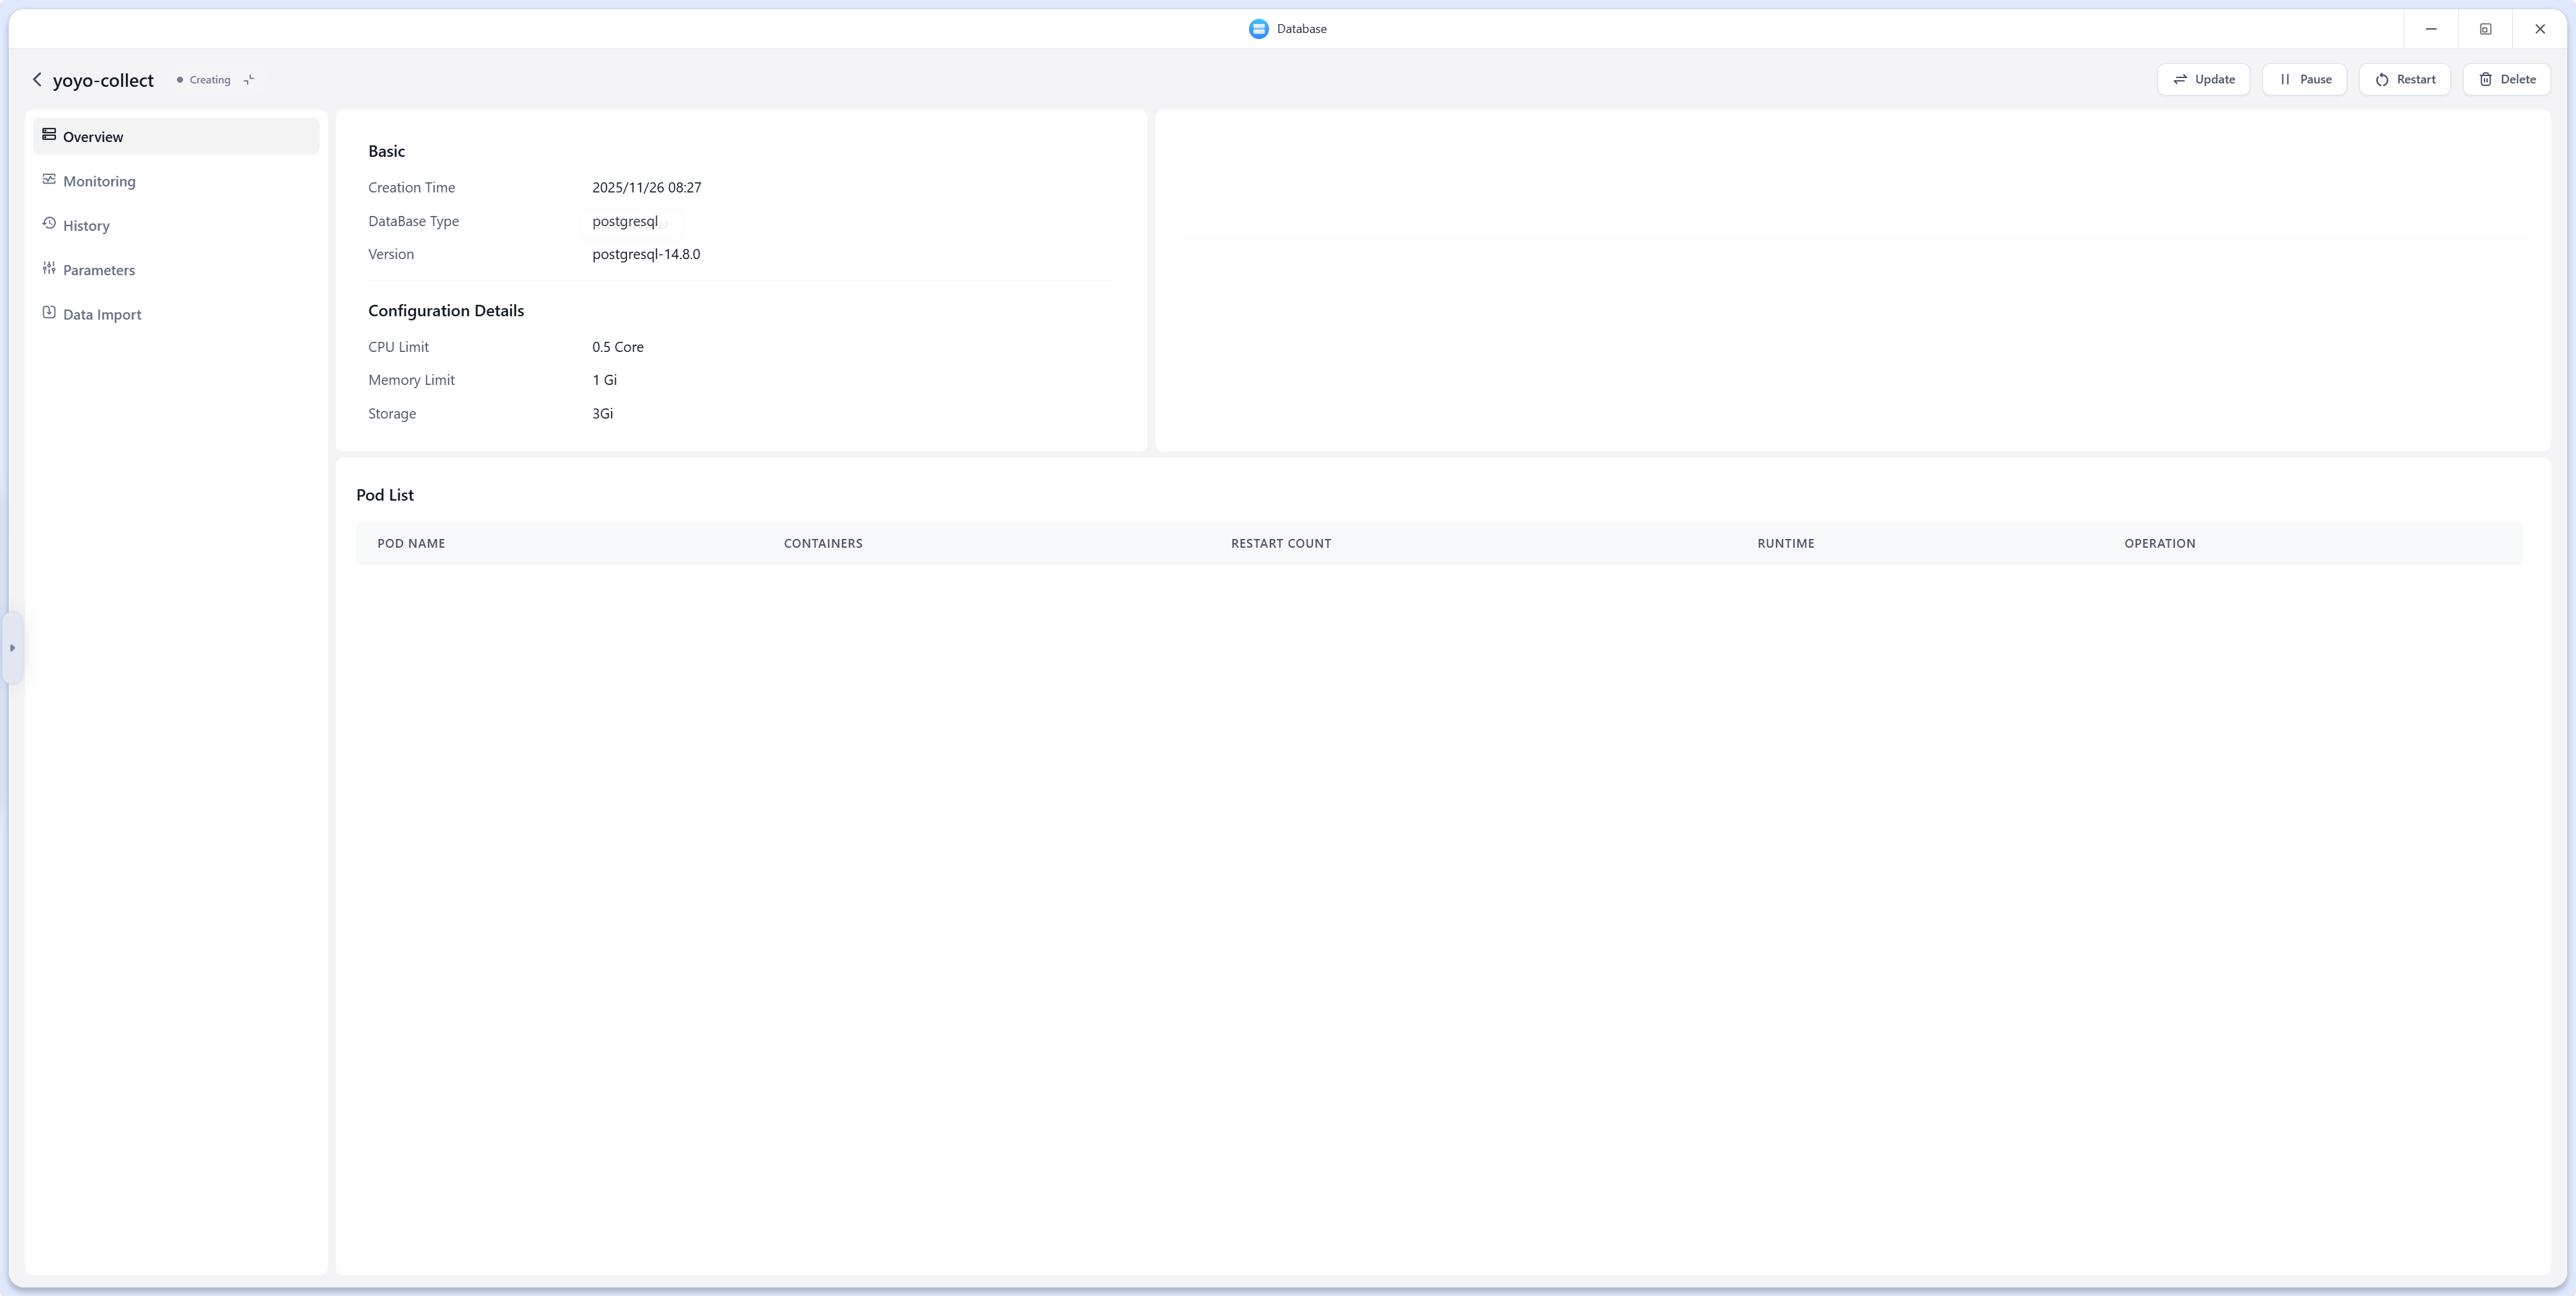
Task: Go back using the left arrow
Action: click(x=37, y=80)
